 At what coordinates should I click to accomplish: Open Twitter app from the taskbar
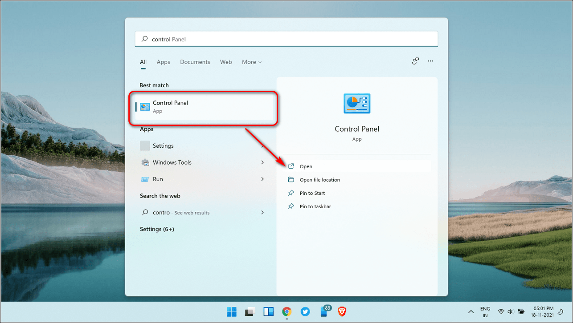pos(305,311)
